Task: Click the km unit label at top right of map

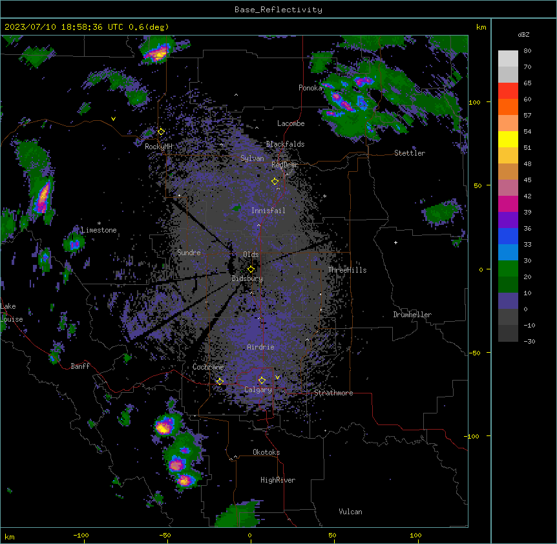Action: pyautogui.click(x=481, y=27)
